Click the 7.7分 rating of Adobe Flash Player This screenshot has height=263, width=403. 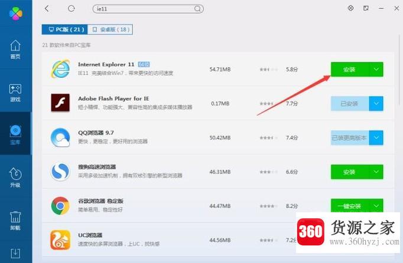[292, 104]
